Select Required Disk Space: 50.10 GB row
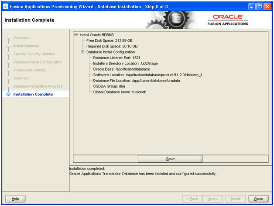This screenshot has height=206, width=274. [112, 46]
